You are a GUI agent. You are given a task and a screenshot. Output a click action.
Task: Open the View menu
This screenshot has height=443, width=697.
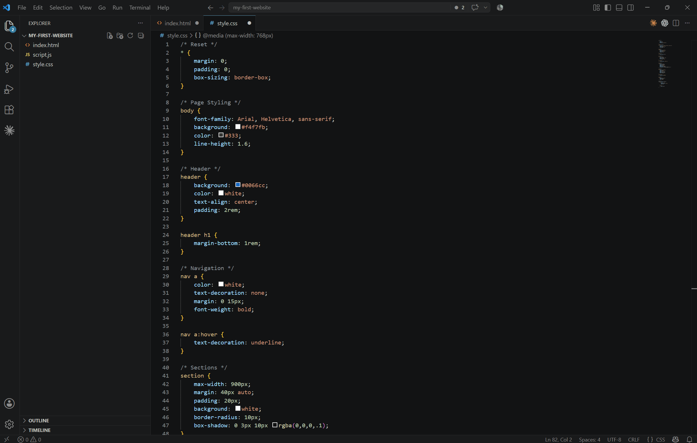pyautogui.click(x=85, y=8)
